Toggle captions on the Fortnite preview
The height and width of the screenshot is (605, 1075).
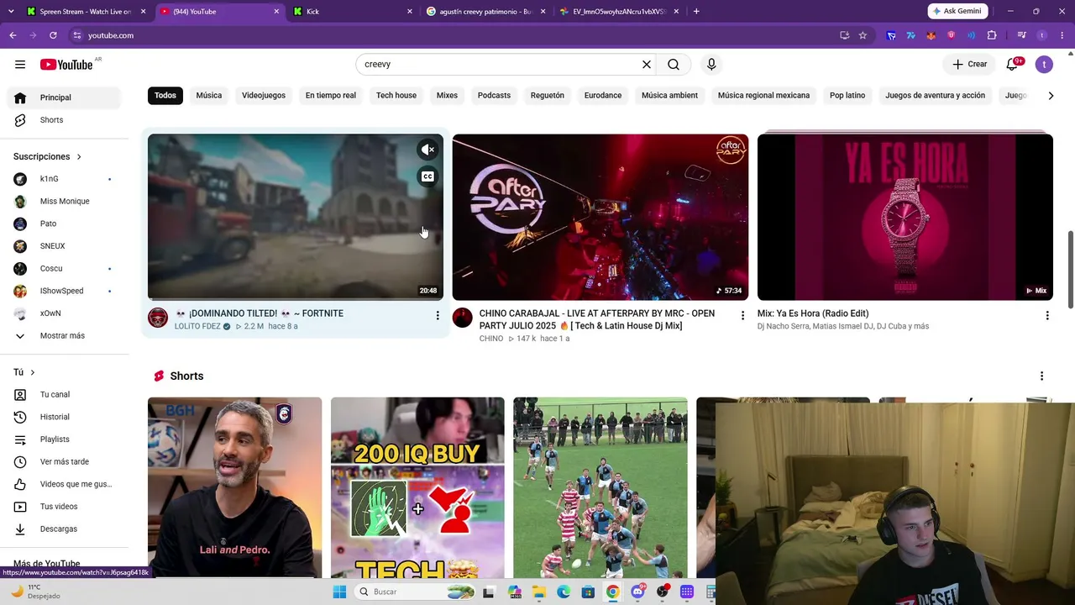427,176
